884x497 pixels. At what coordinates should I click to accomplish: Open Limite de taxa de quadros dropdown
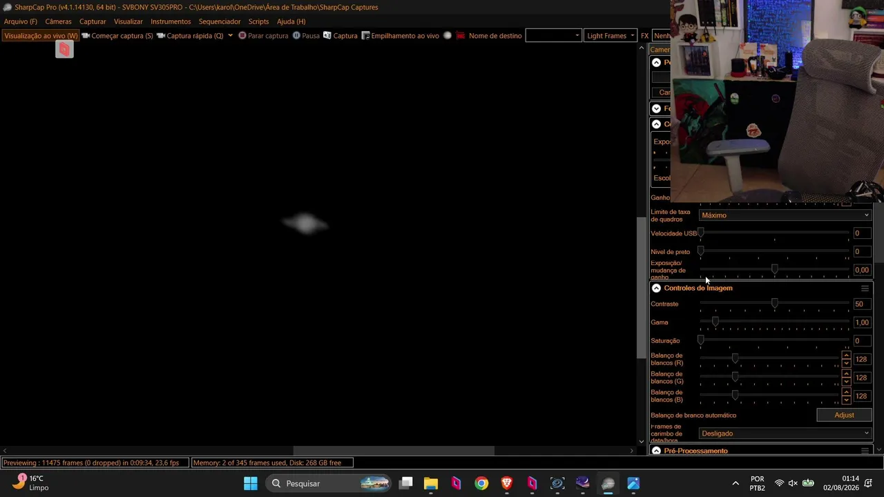(x=785, y=215)
